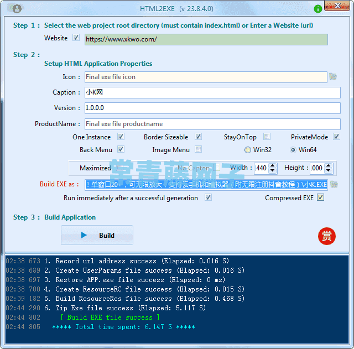The height and width of the screenshot is (349, 354).
Task: Click 'Total time spent: 6.147 S' line
Action: 123,327
